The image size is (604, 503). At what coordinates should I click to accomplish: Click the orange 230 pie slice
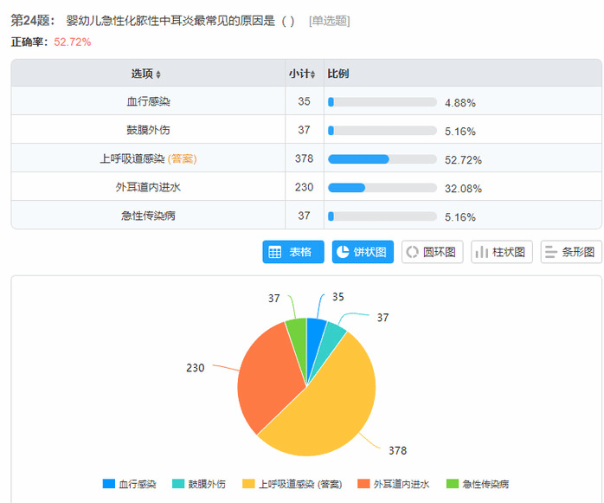(268, 372)
